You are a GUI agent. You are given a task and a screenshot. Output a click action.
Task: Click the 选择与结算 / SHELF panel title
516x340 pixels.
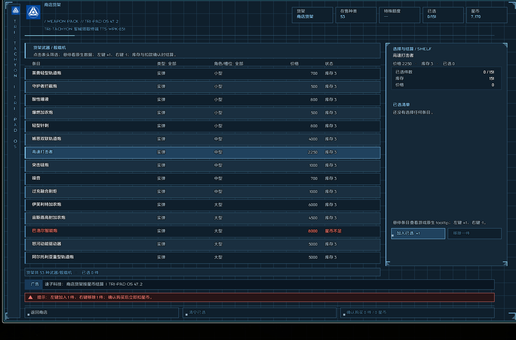coord(412,49)
